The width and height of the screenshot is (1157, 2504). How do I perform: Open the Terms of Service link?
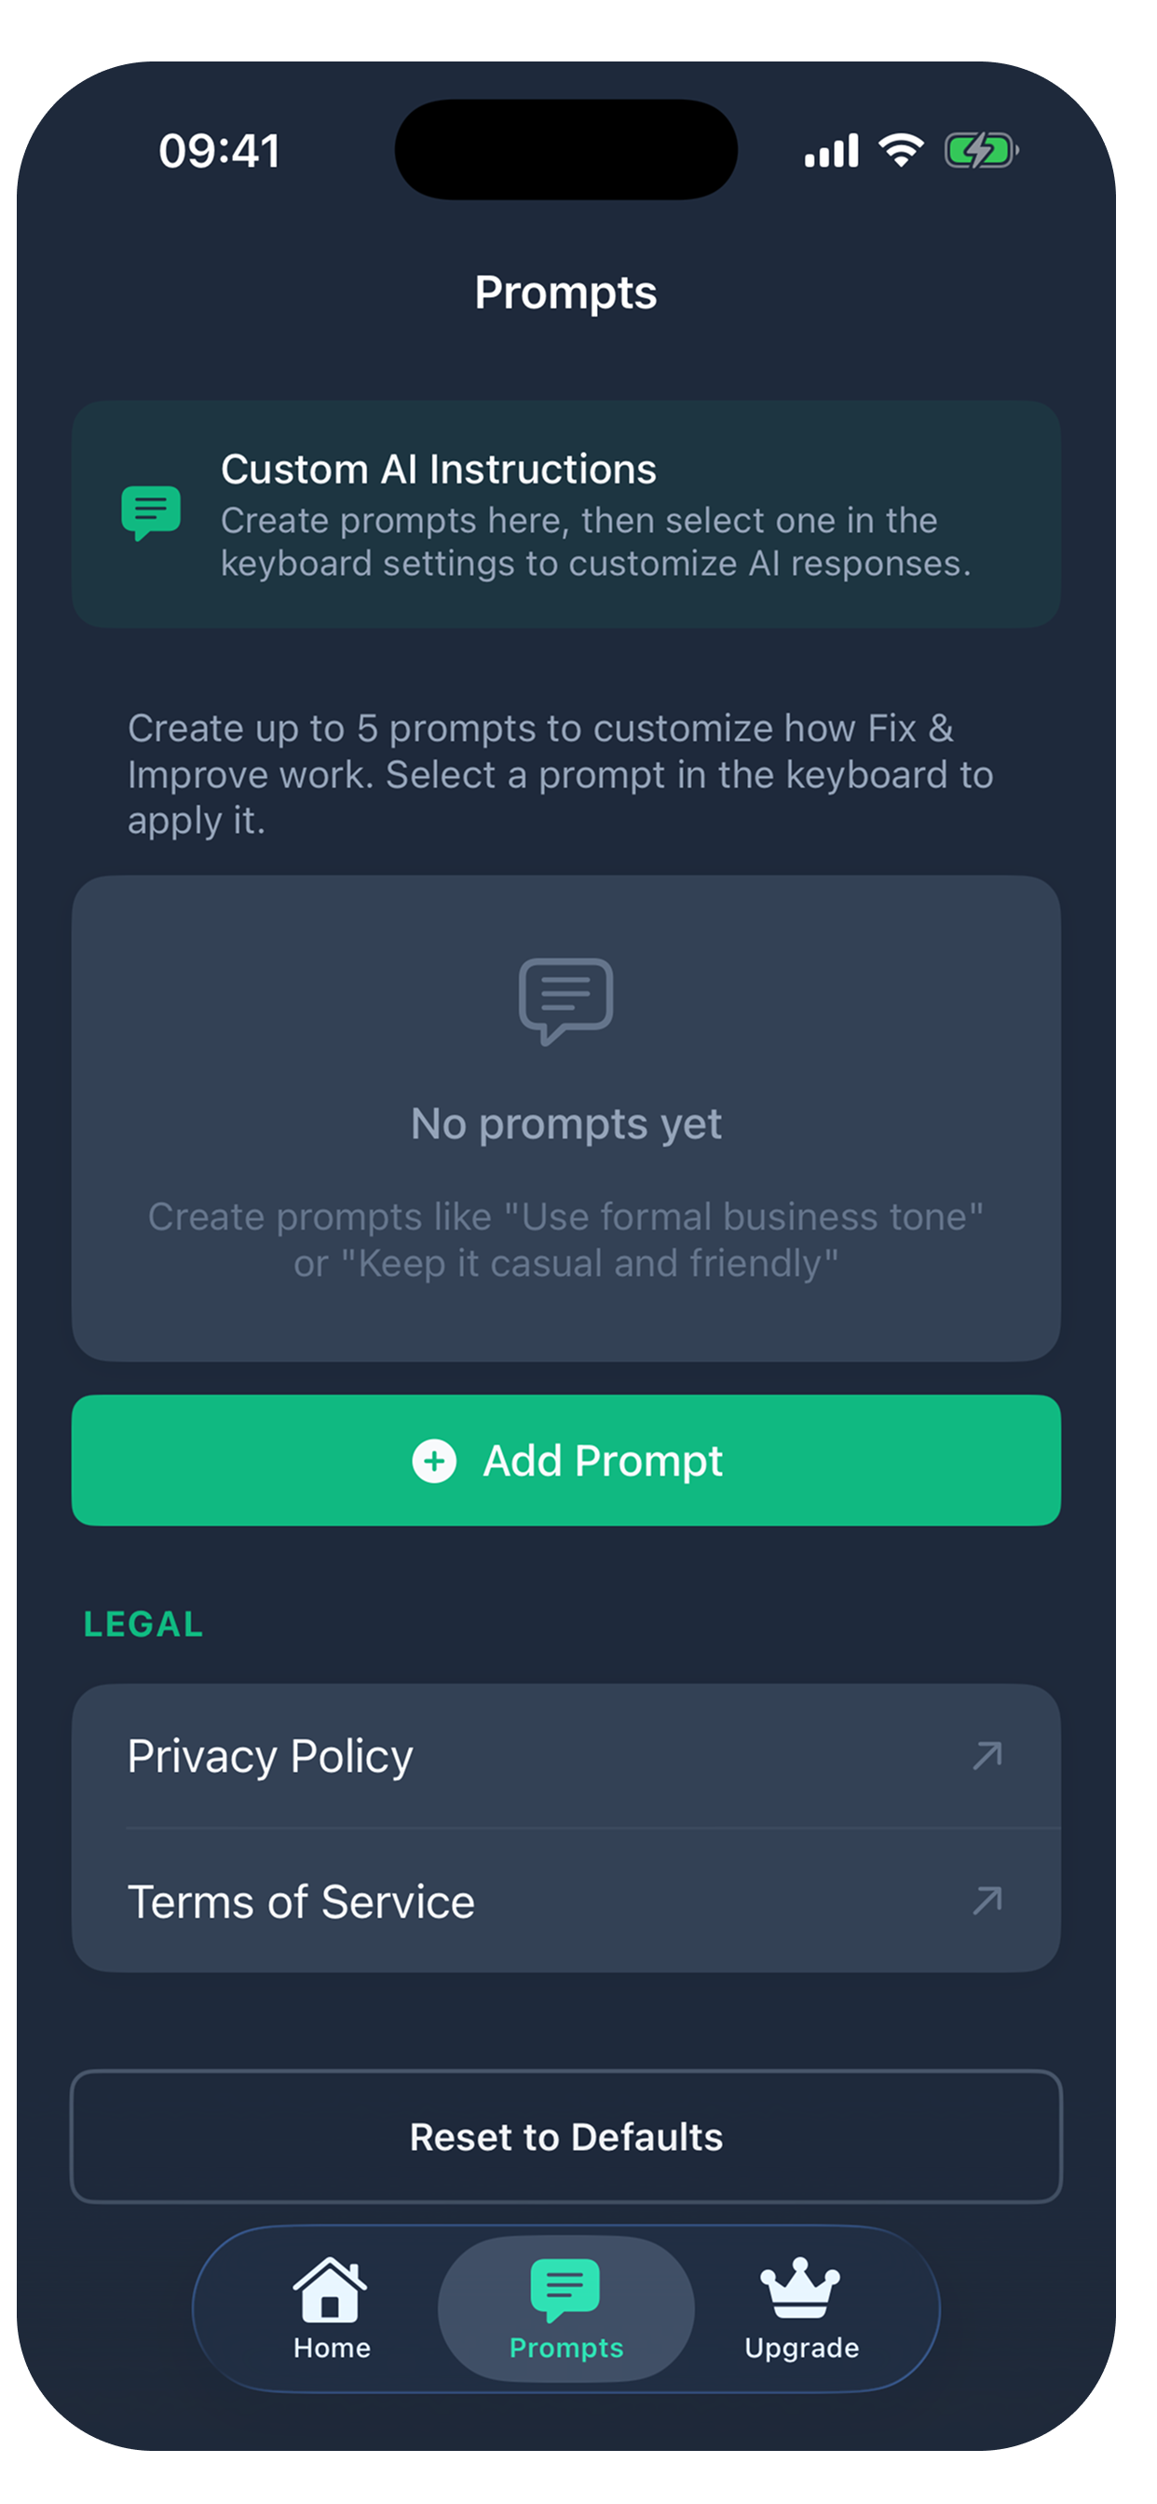click(x=565, y=1900)
